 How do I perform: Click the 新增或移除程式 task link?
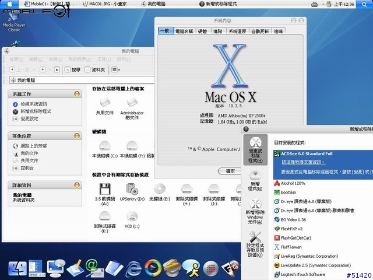pos(36,111)
